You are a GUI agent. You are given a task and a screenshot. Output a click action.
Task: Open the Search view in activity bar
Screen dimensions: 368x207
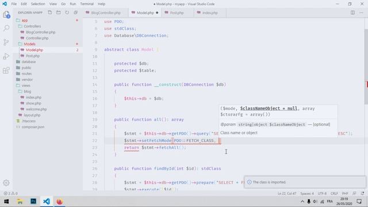point(6,28)
